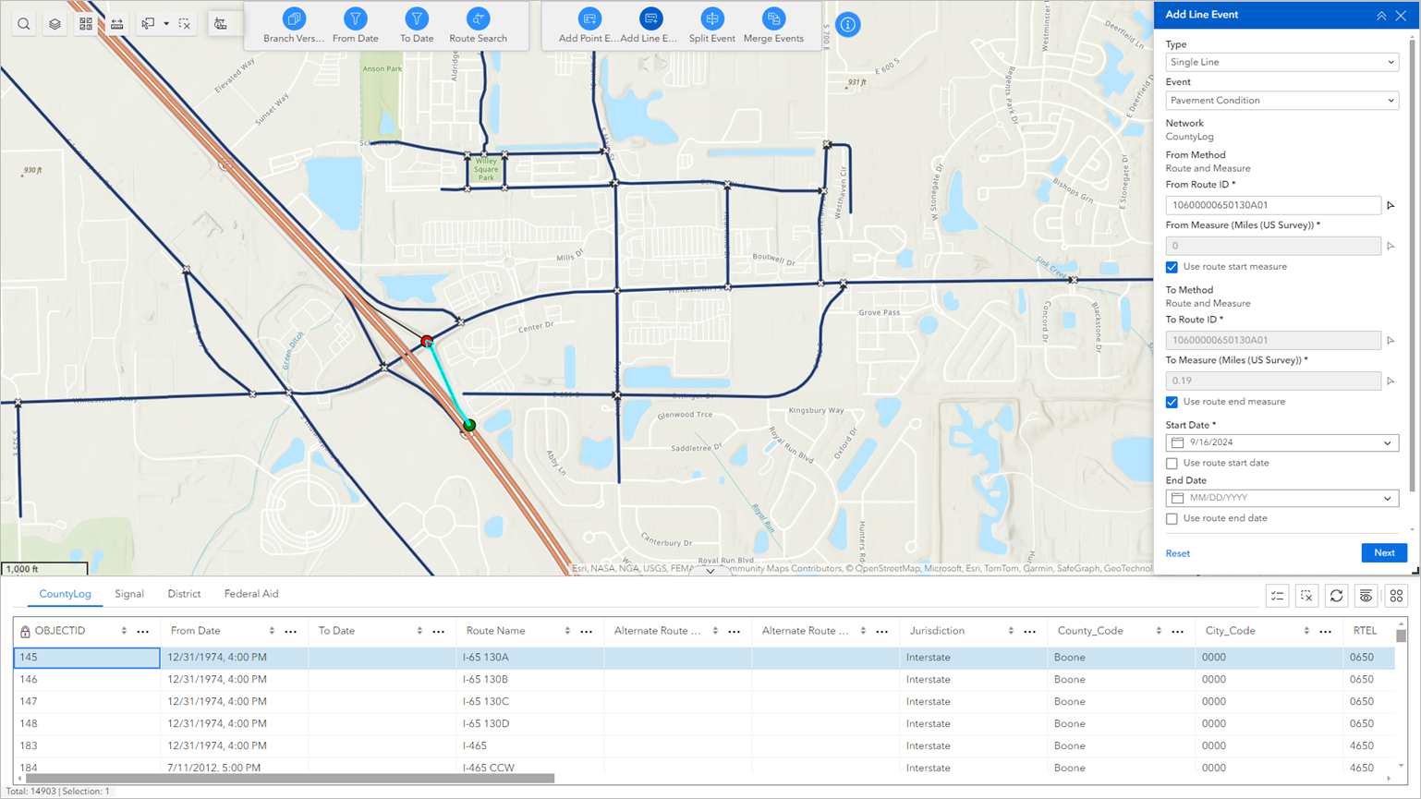Open the Event dropdown showing Pavement Condition
The height and width of the screenshot is (799, 1421).
tap(1281, 100)
